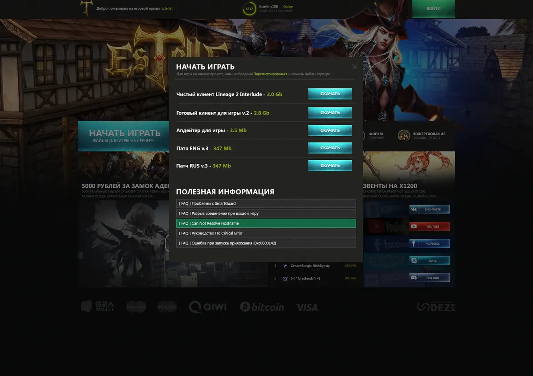Click the ЭВЕНТЫ НА X1200 news headline
The height and width of the screenshot is (376, 533).
coord(390,186)
